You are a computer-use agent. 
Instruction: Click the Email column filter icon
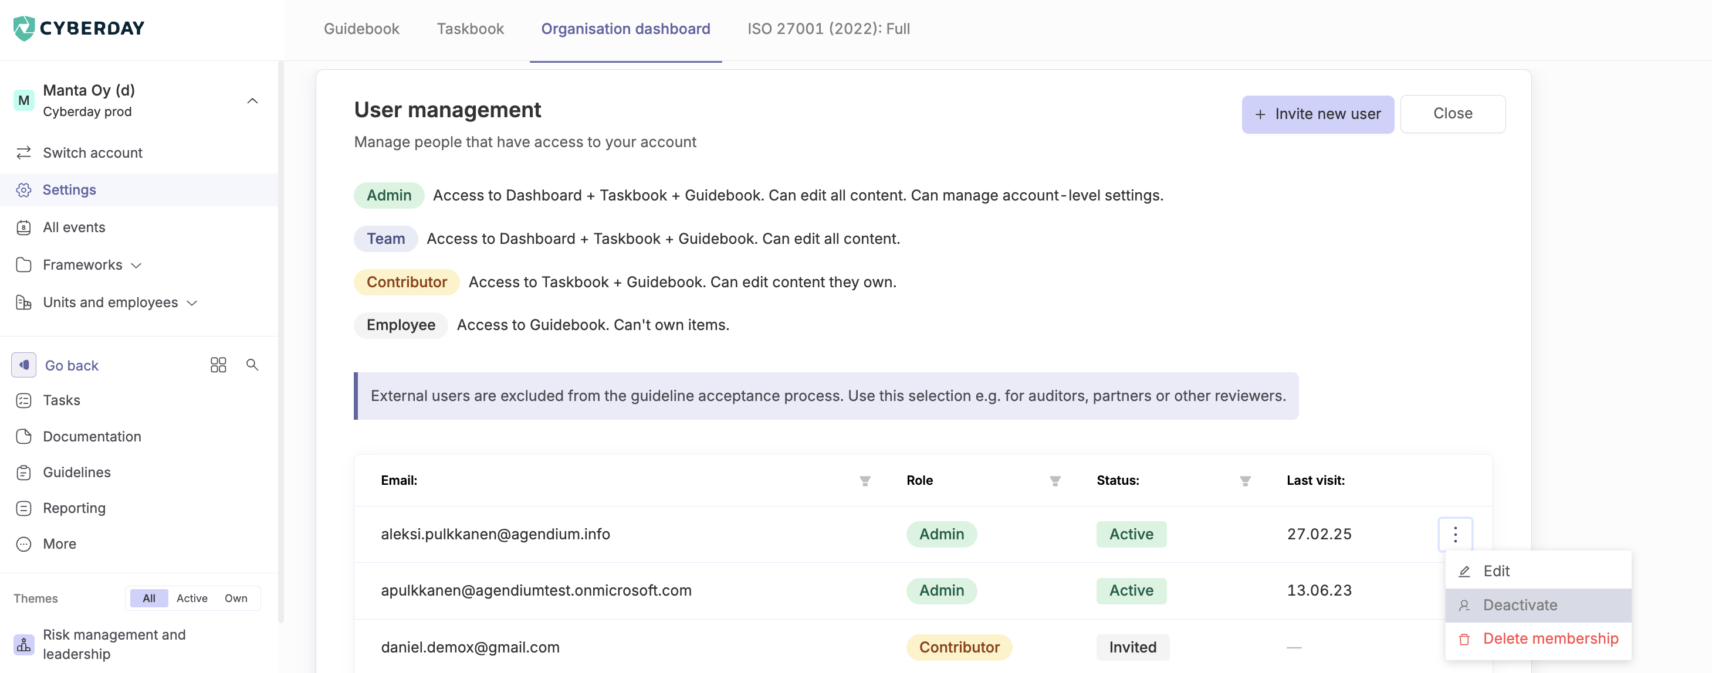[865, 481]
